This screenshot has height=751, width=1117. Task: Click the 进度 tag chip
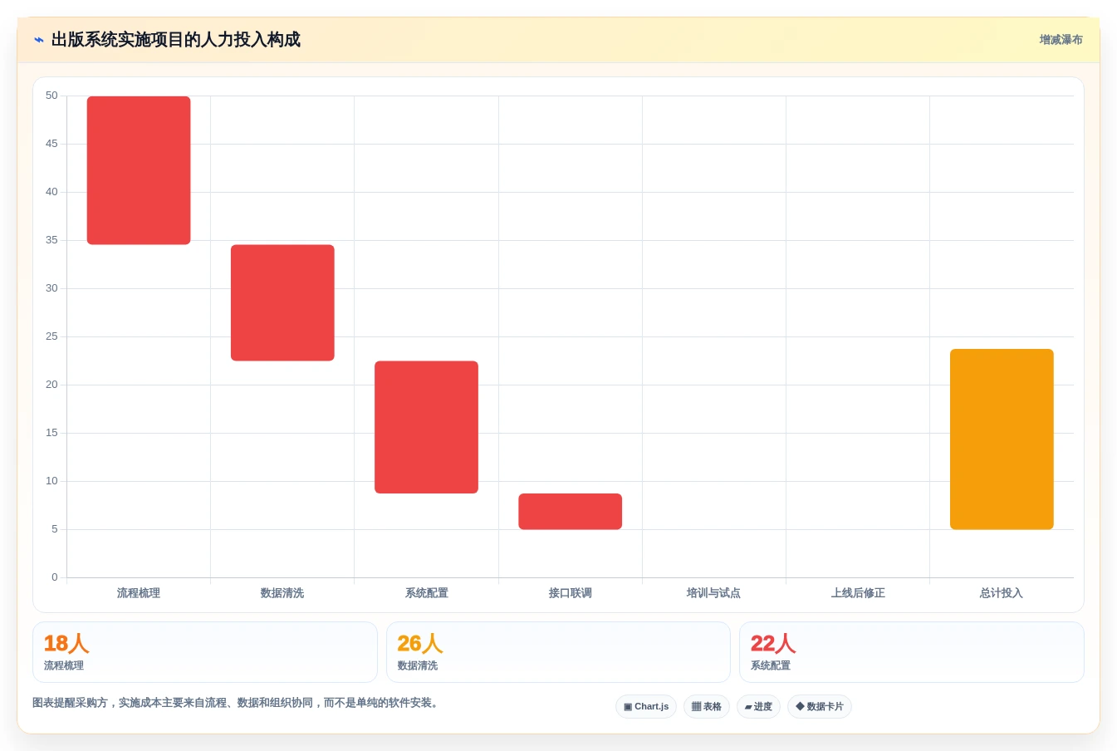click(x=758, y=706)
